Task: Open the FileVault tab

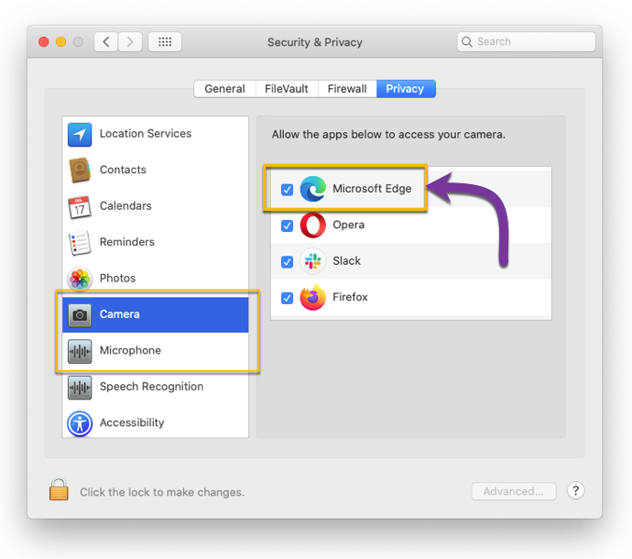Action: coord(286,89)
